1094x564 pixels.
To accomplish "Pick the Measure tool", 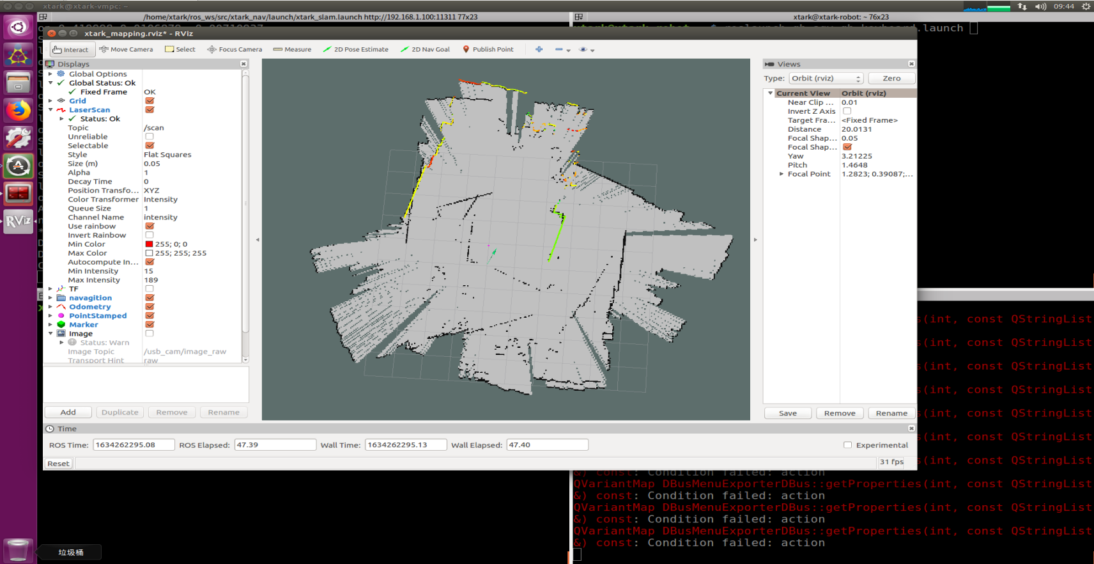I will click(292, 49).
